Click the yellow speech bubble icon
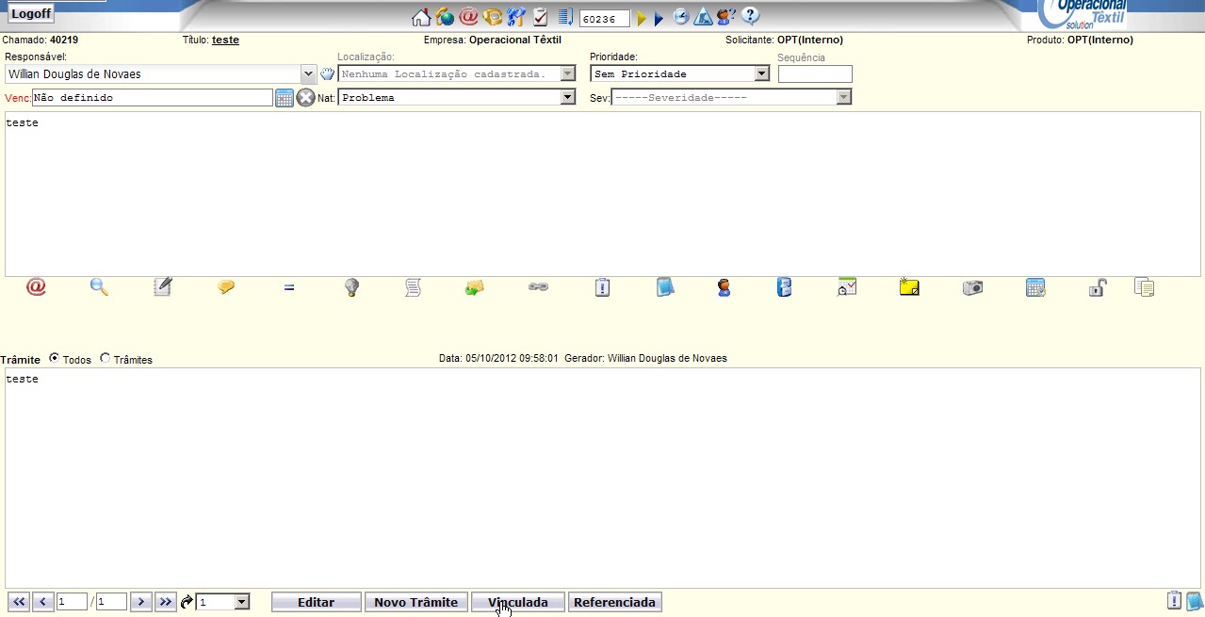Screen dimensions: 1205x617 coord(226,287)
